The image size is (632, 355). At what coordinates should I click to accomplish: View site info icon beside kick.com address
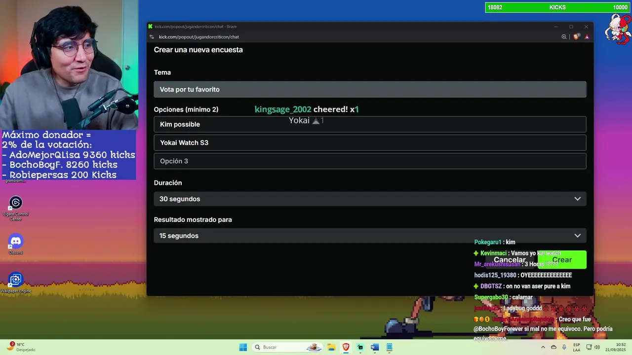(152, 37)
